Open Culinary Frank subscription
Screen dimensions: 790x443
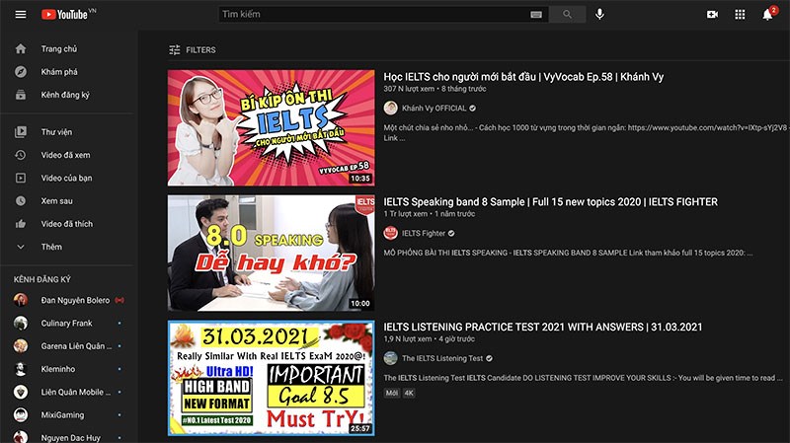68,324
